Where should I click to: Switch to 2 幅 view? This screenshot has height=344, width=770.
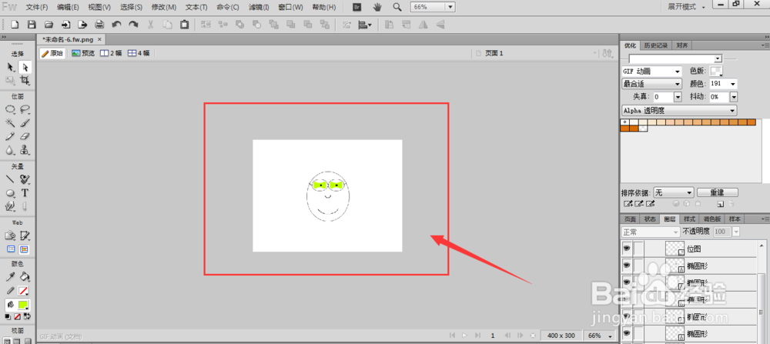coord(111,53)
